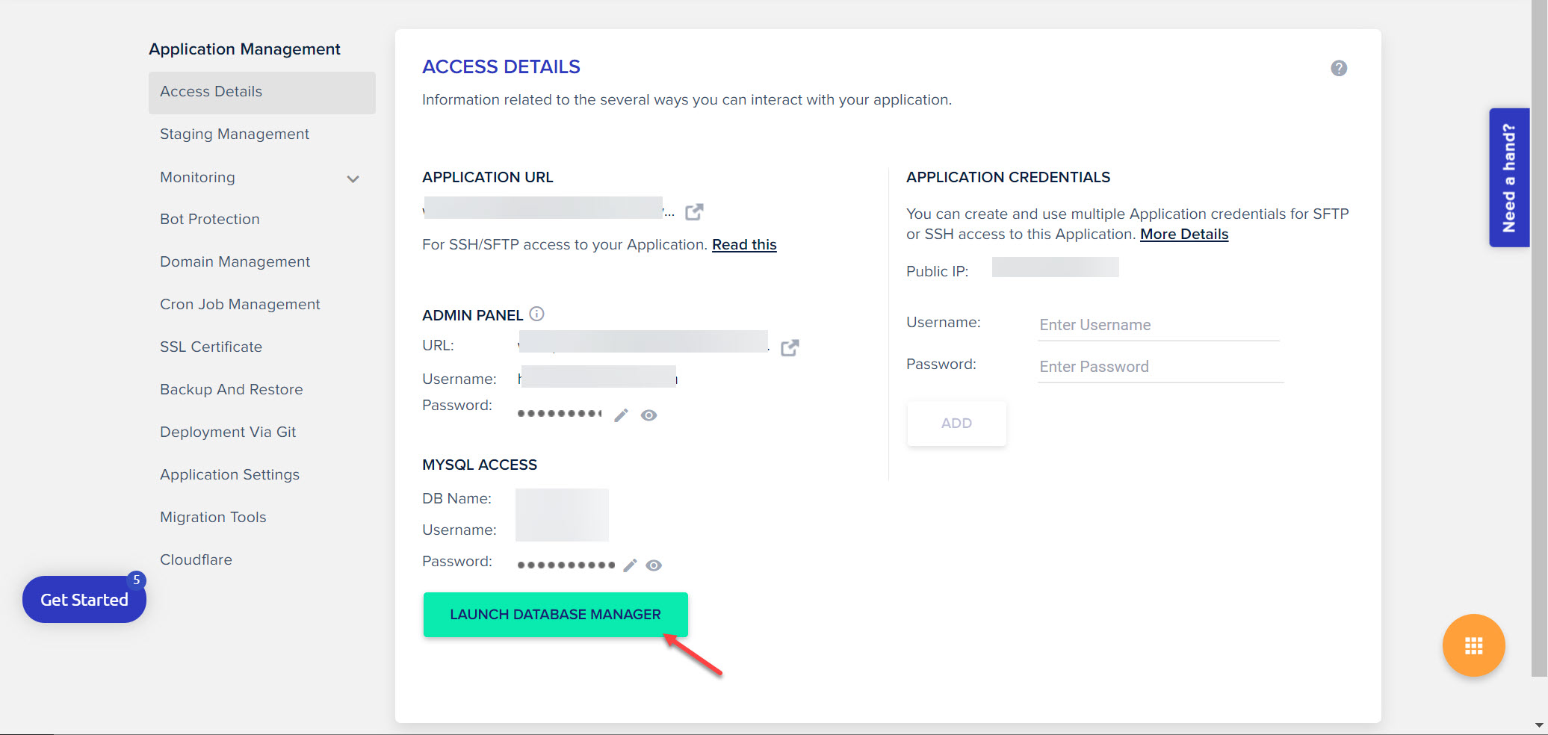Open Cron Job Management
Viewport: 1548px width, 735px height.
pos(240,305)
